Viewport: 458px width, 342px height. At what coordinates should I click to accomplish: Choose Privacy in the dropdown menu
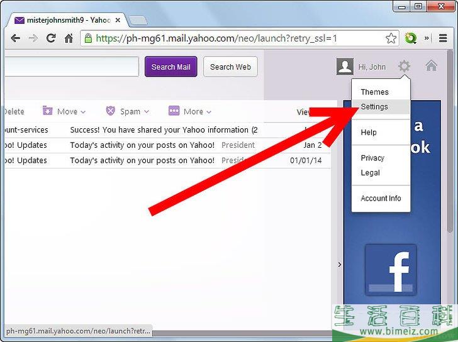372,158
